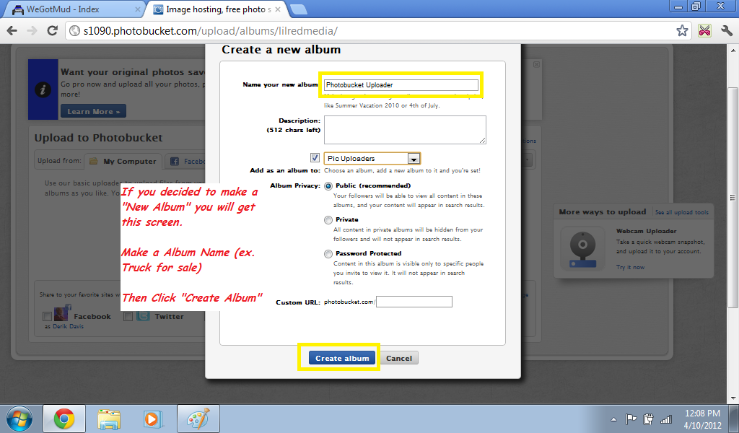The image size is (739, 433).
Task: Launch Windows Media Player from taskbar
Action: [x=152, y=418]
